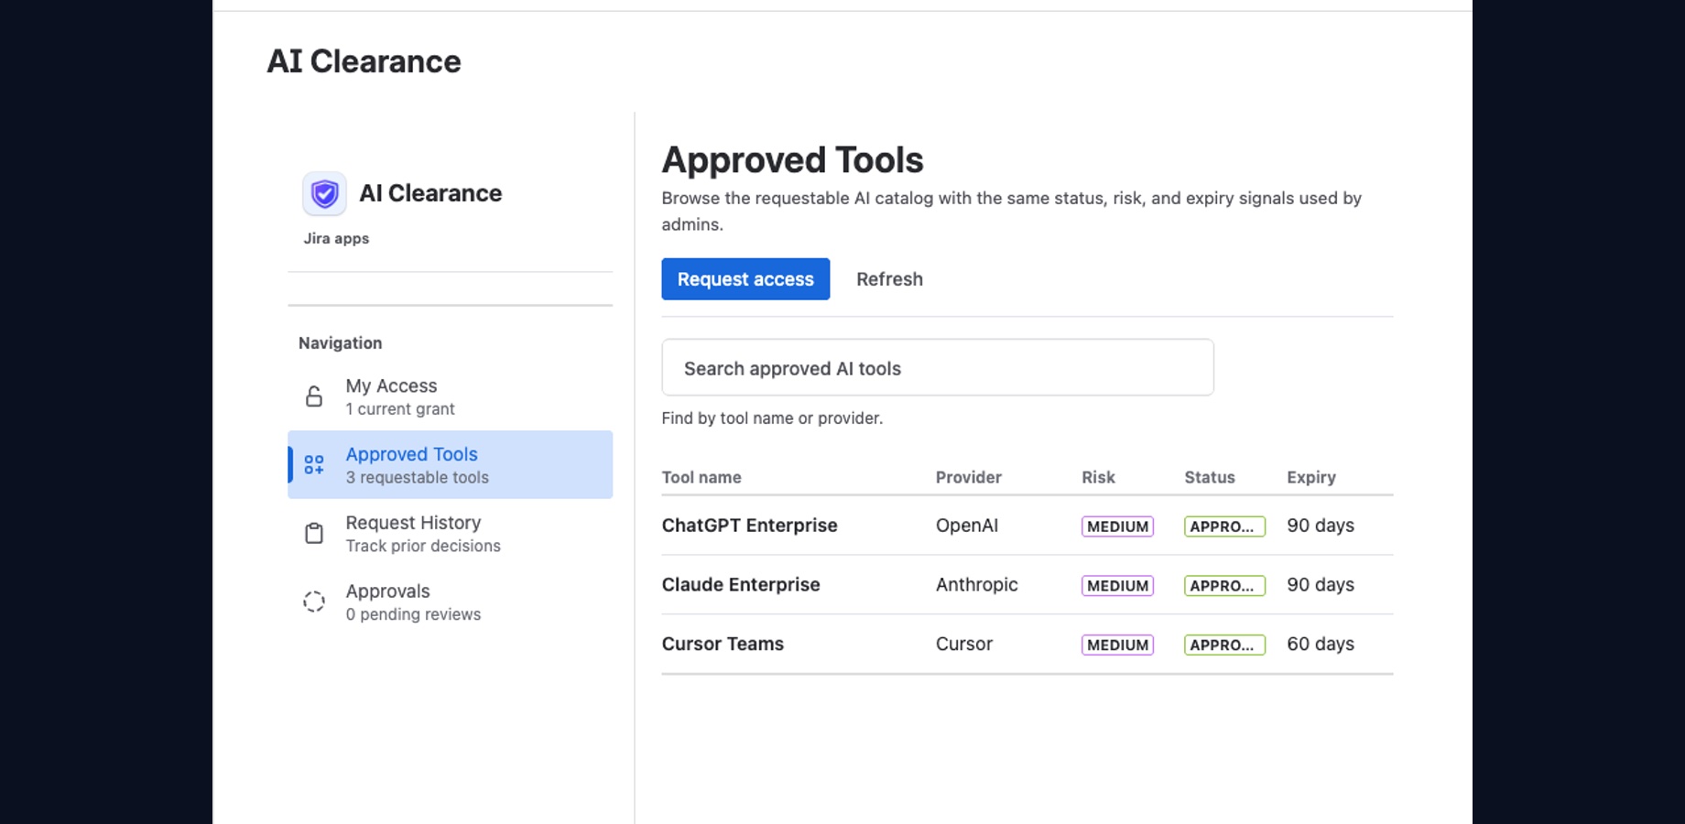Viewport: 1685px width, 824px height.
Task: Go to Request History in the navigation
Action: pos(450,534)
